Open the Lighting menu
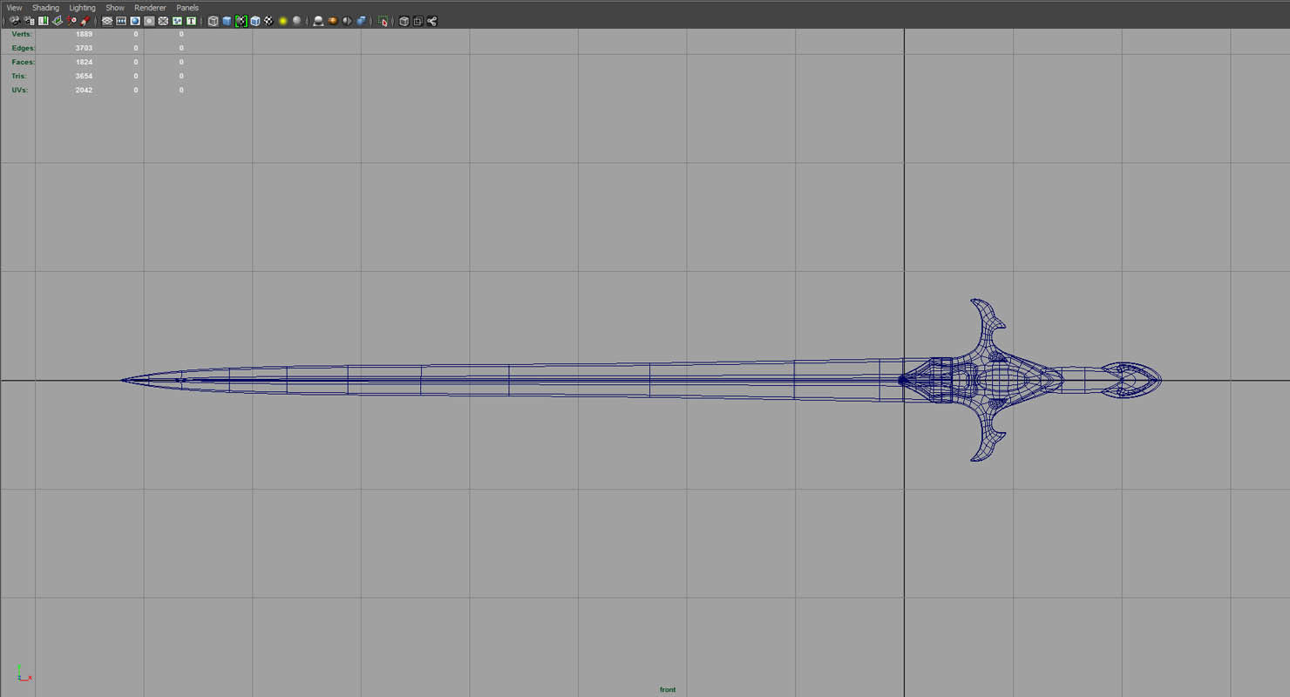Viewport: 1290px width, 697px height. [82, 8]
